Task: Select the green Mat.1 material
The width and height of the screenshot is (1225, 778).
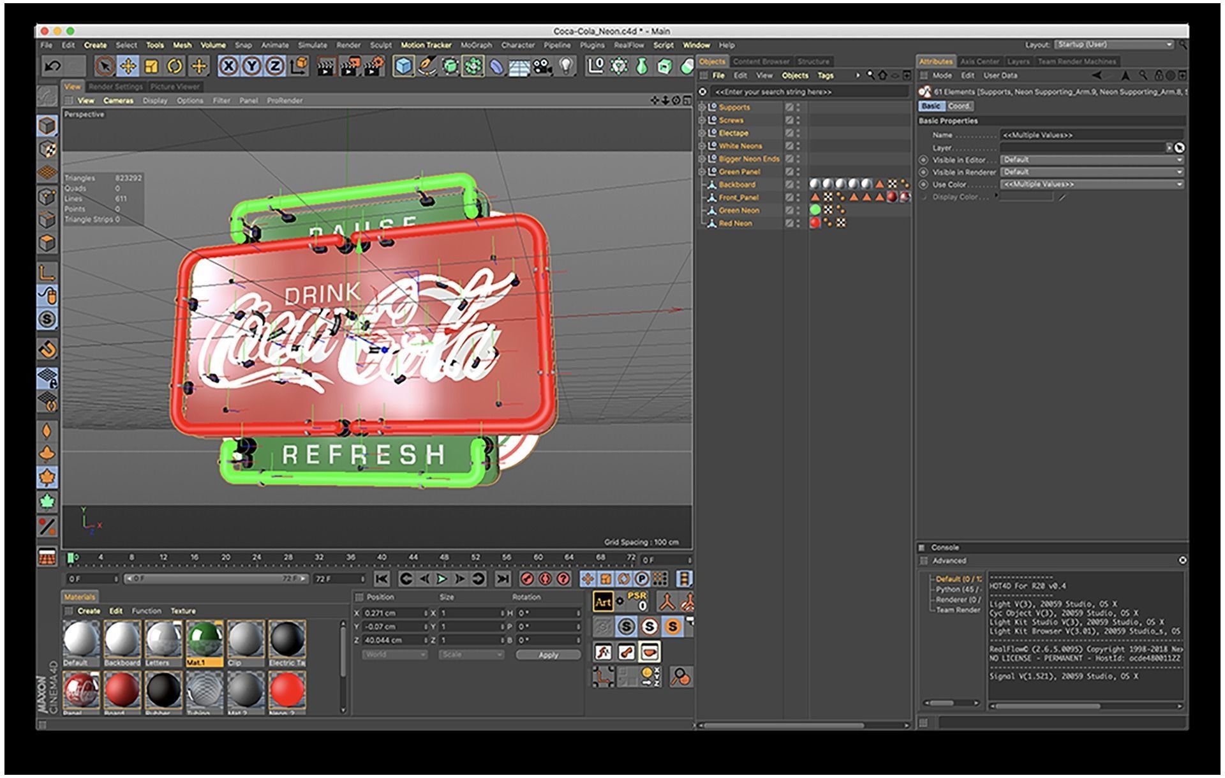Action: point(205,643)
